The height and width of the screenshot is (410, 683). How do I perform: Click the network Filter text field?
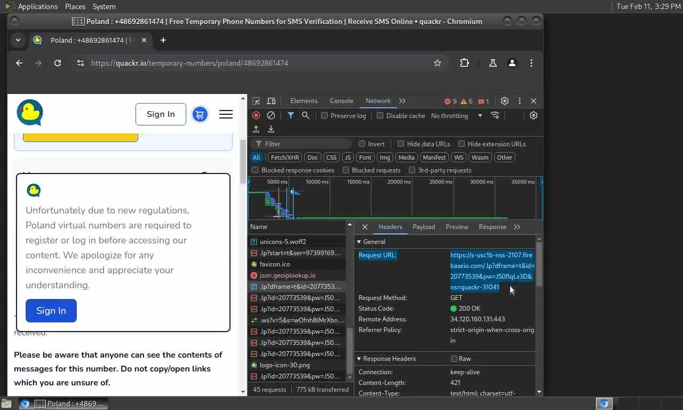(301, 144)
